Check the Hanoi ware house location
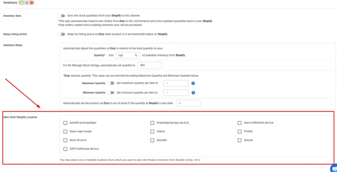The image size is (337, 172). pos(65,132)
